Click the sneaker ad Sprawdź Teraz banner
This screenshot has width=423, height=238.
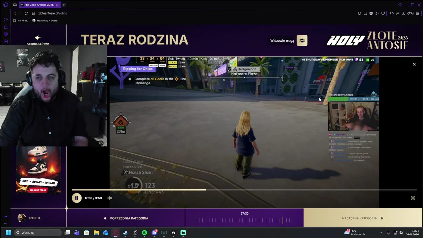coord(38,190)
